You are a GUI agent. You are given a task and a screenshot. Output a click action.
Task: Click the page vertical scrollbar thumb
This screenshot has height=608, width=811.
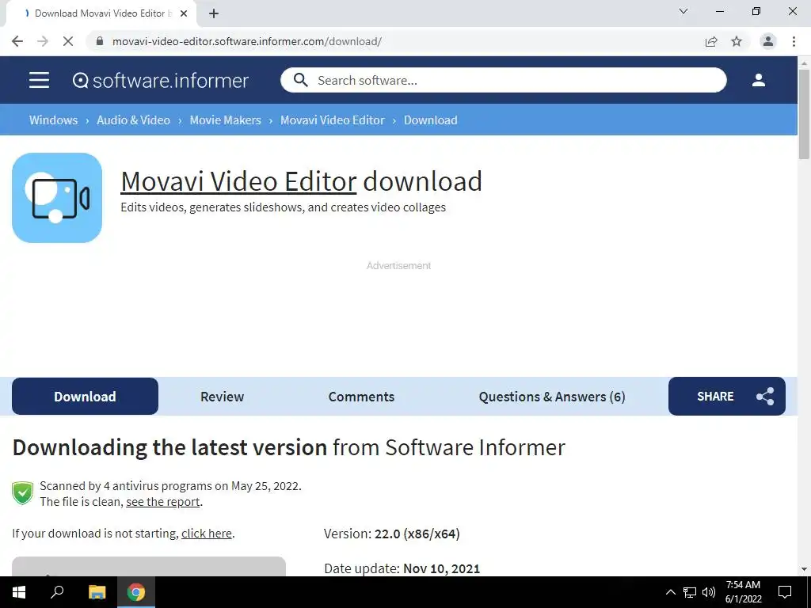coord(804,114)
